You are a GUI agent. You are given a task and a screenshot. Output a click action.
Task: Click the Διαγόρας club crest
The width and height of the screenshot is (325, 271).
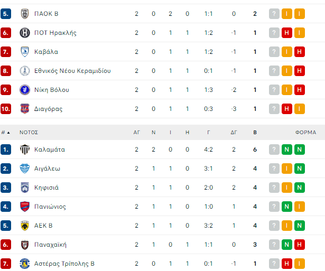coord(24,109)
